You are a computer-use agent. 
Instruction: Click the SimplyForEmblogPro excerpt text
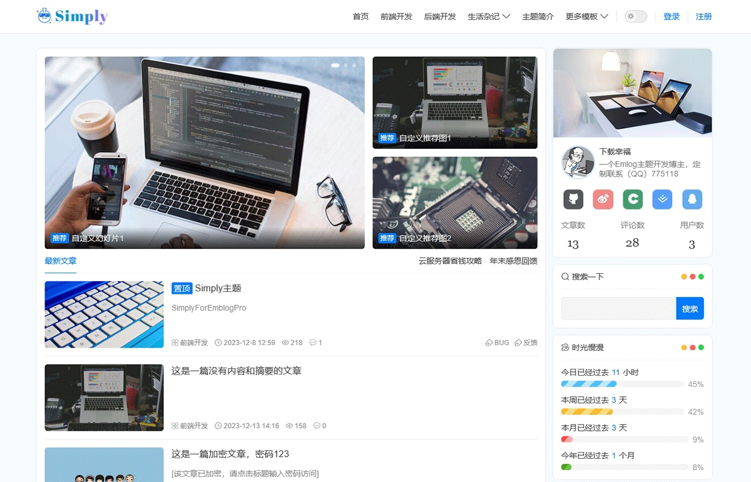[x=209, y=308]
